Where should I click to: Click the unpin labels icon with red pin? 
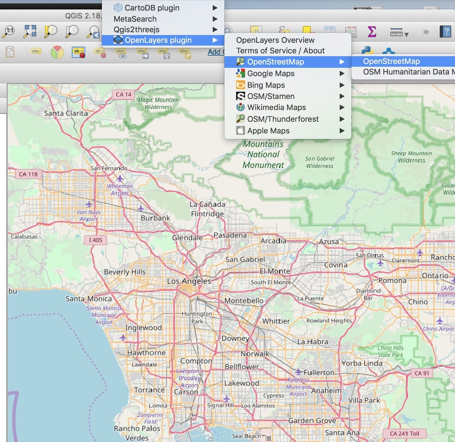pyautogui.click(x=100, y=52)
